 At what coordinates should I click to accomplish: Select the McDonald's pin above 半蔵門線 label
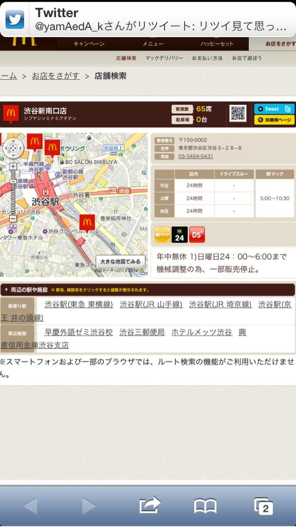coord(34,143)
